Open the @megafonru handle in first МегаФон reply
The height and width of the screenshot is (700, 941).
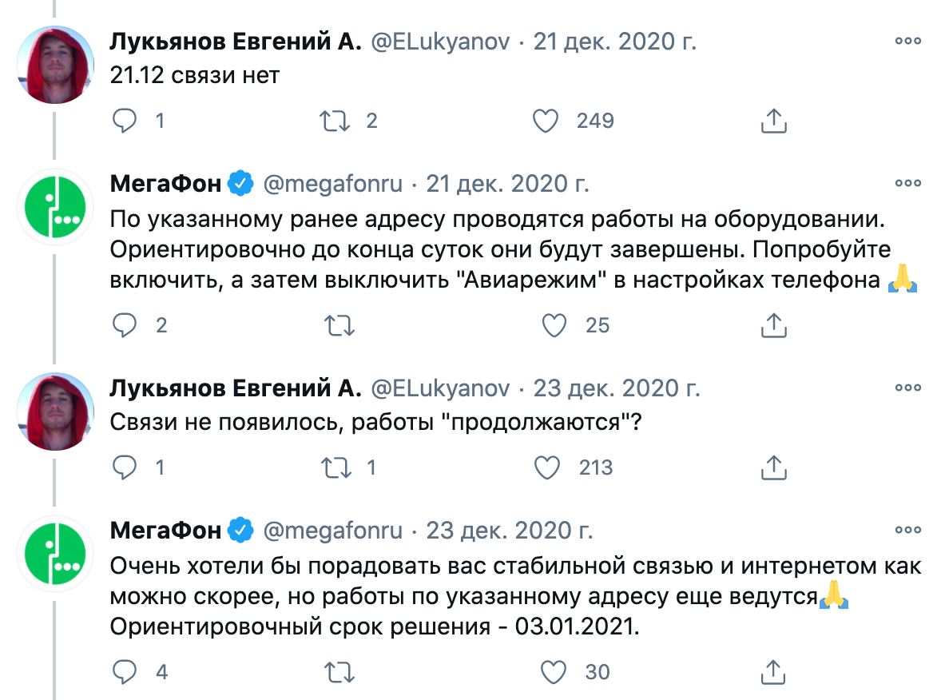[333, 185]
